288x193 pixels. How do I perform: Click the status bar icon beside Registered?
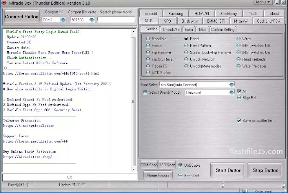click(x=244, y=191)
